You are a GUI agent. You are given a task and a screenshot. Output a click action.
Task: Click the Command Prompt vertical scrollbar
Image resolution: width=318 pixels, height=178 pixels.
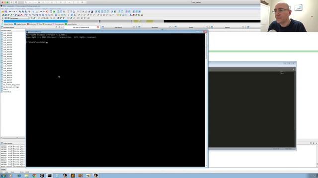pyautogui.click(x=206, y=100)
